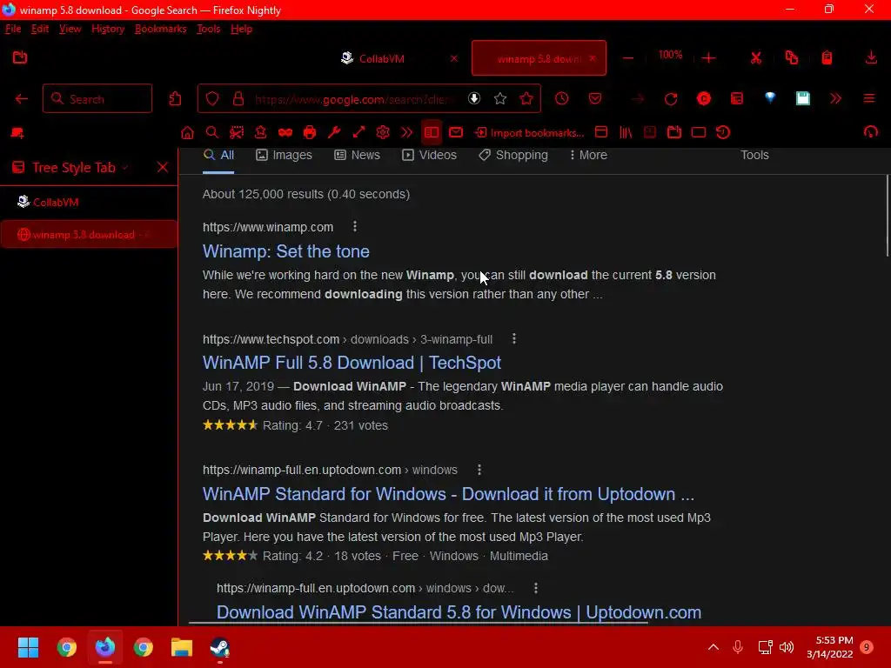This screenshot has width=891, height=668.
Task: Reset zoom via the 100% label
Action: [670, 55]
